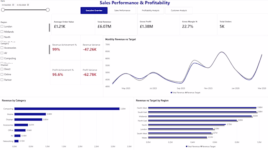The width and height of the screenshot is (268, 150).
Task: Click the Revenue Variance -47.26K value
Action: click(90, 49)
